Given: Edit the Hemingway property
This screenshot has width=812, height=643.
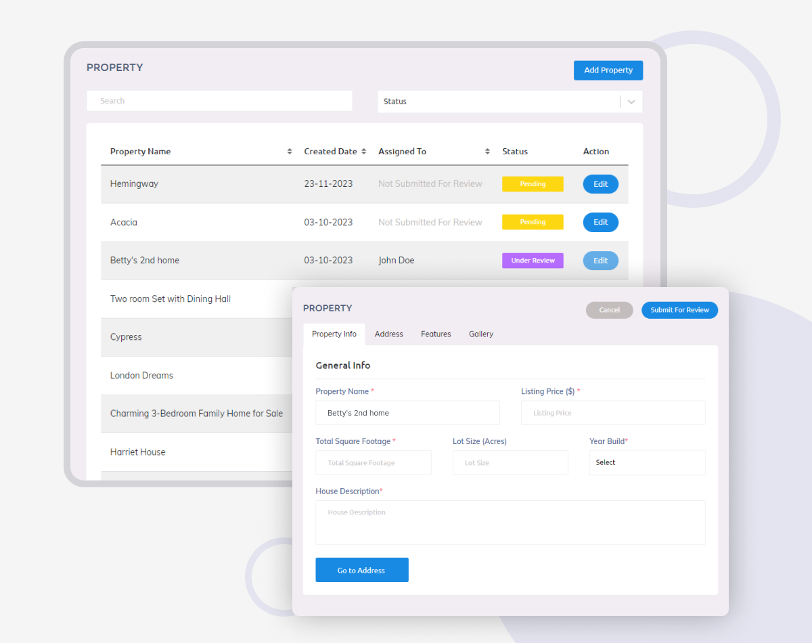Looking at the screenshot, I should tap(600, 184).
